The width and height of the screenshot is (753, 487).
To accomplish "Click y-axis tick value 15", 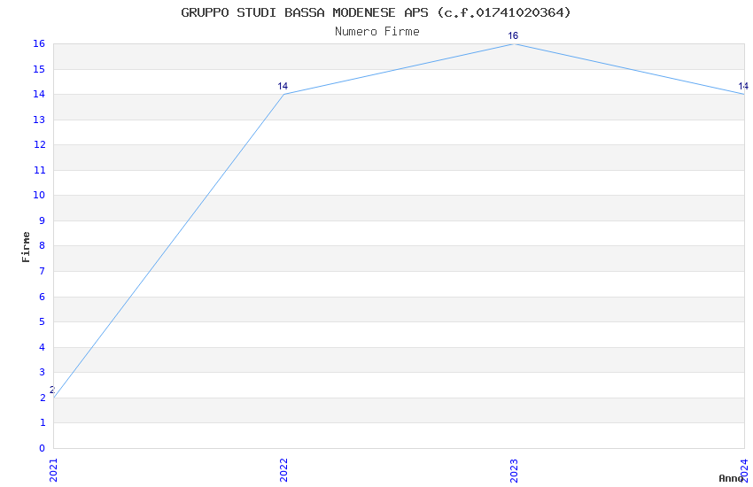I will pyautogui.click(x=39, y=69).
